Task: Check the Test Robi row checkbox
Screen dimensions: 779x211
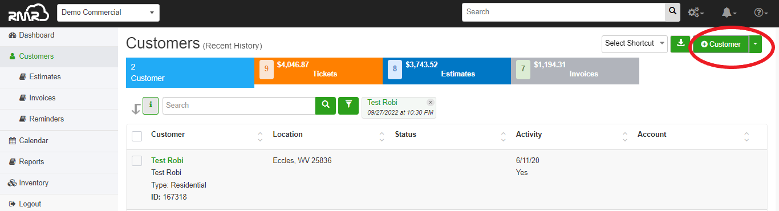Action: coord(137,161)
